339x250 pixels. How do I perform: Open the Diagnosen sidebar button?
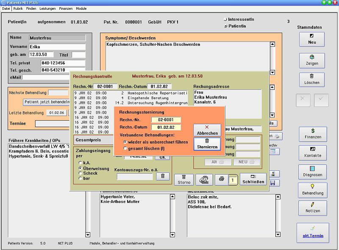313,172
